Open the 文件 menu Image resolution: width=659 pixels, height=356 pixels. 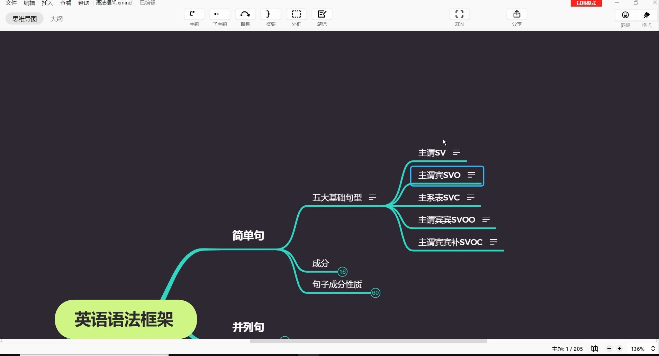(11, 3)
